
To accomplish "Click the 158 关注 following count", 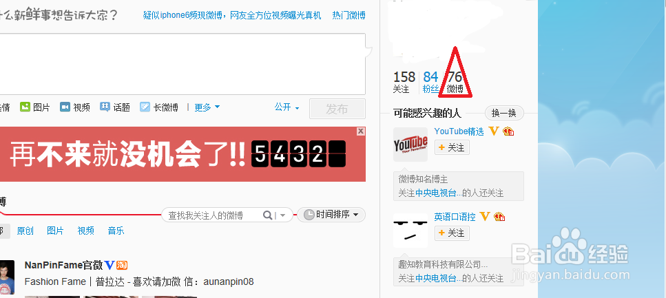I will click(x=404, y=82).
